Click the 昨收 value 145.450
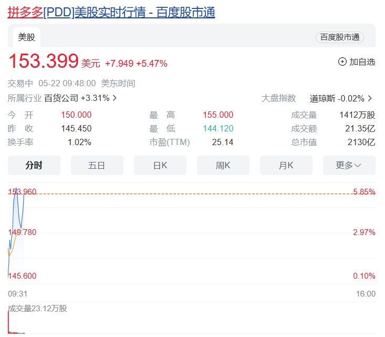385x337 pixels. point(76,128)
